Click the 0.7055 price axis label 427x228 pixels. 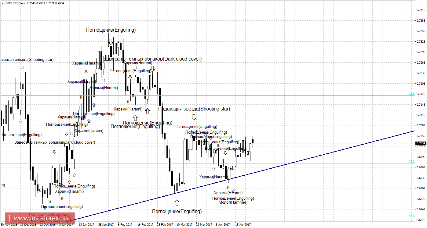point(421,136)
